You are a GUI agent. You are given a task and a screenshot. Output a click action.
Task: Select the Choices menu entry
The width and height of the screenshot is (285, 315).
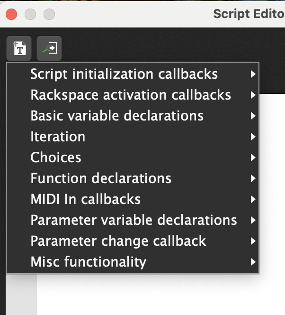(x=56, y=157)
